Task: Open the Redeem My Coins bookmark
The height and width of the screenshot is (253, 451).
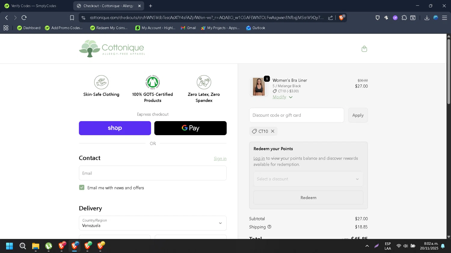Action: (x=109, y=28)
